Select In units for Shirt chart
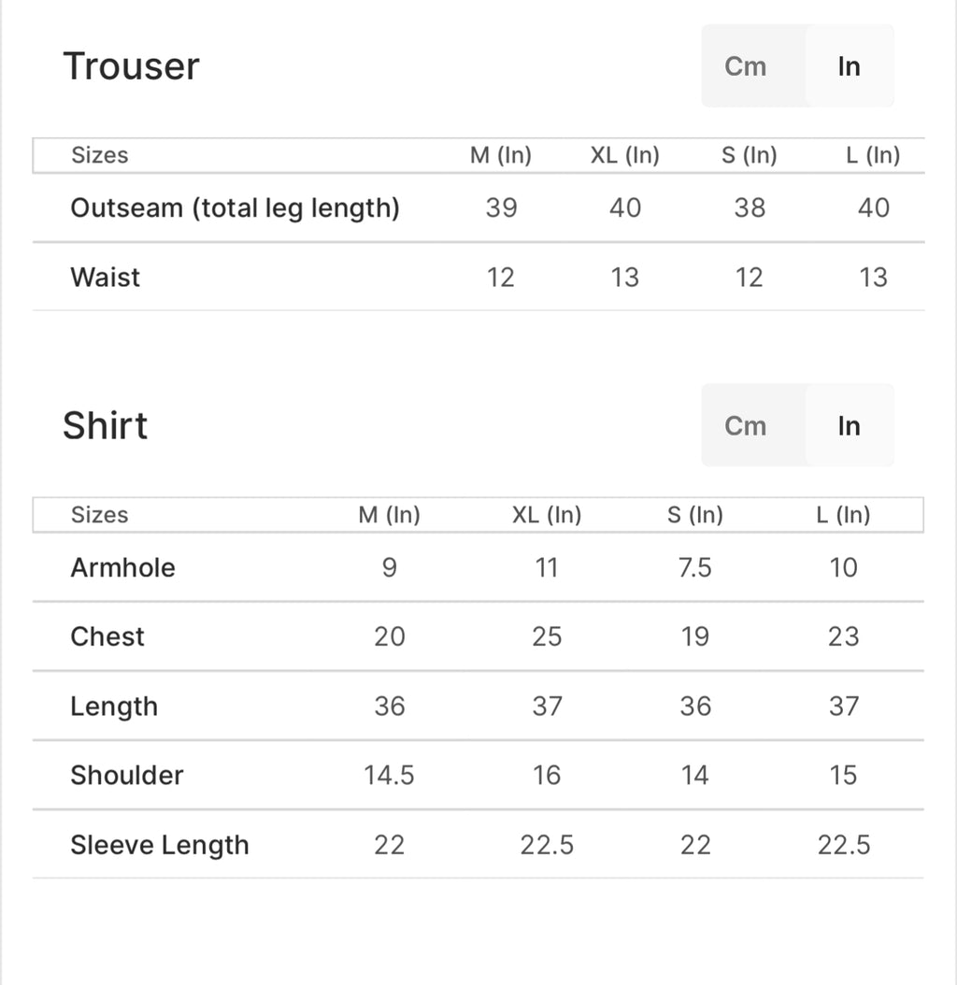 tap(849, 426)
